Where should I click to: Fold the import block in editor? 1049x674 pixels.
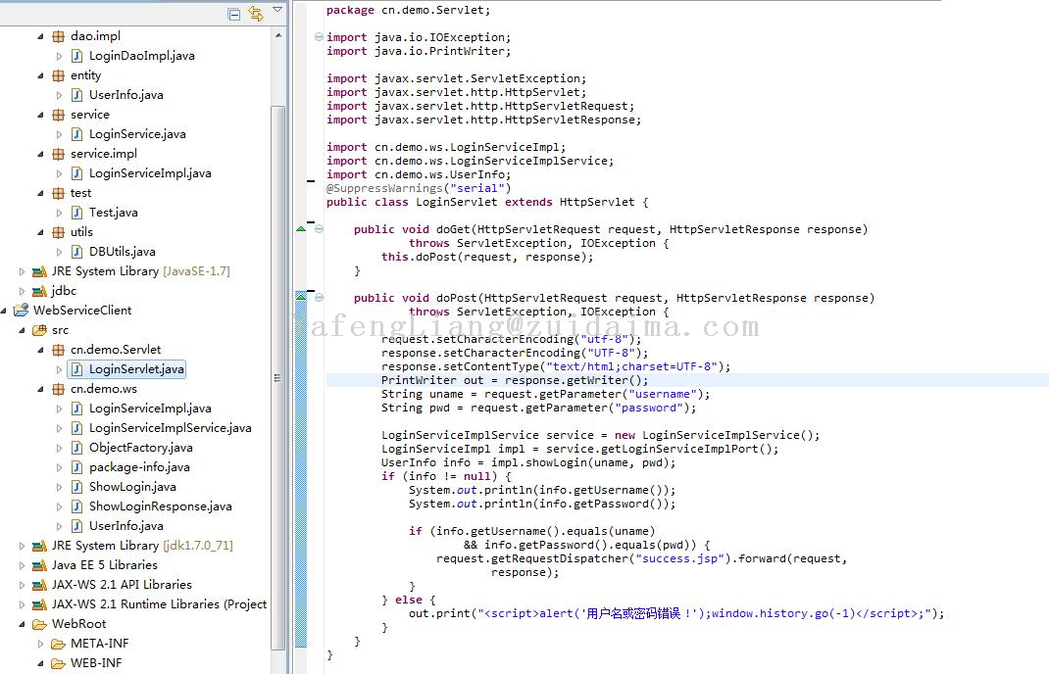click(320, 37)
